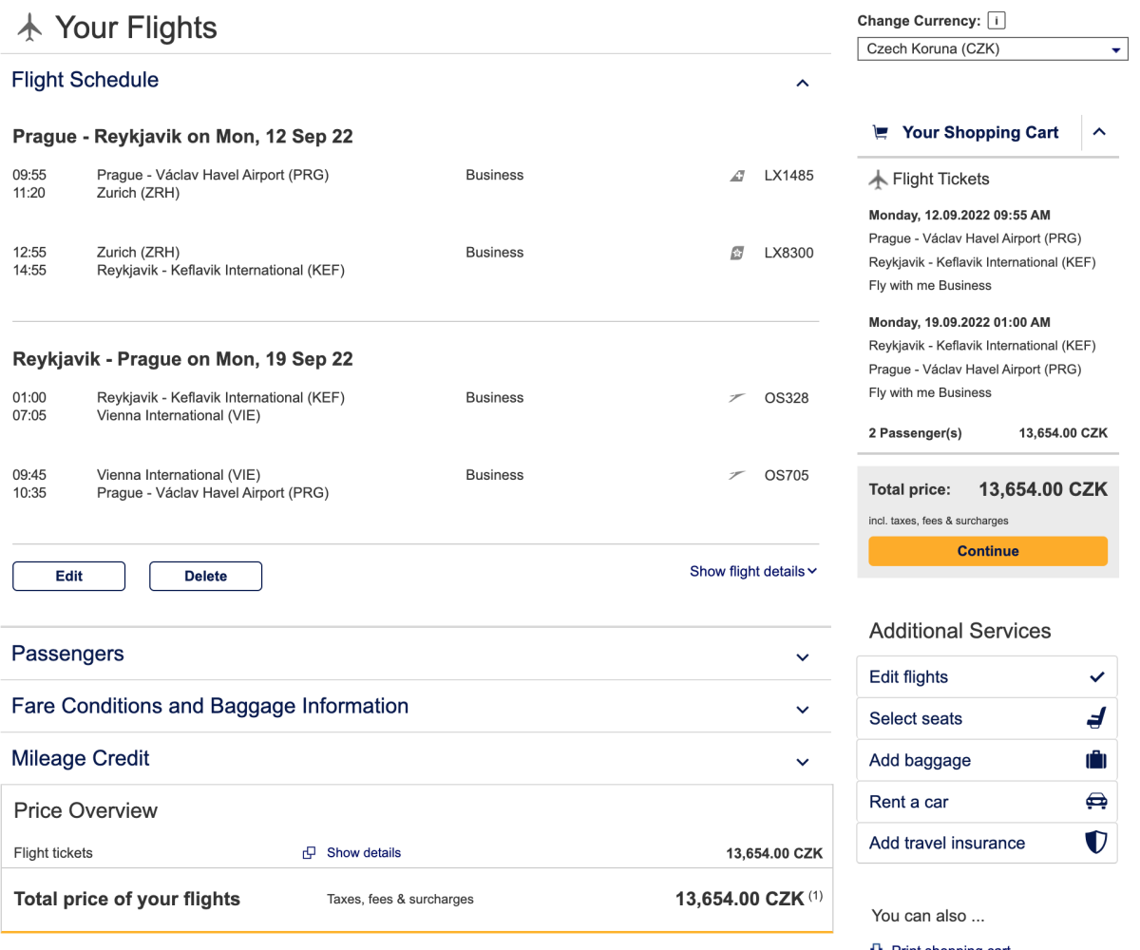Click the Swiss airline logo beside LX1485
Image resolution: width=1140 pixels, height=950 pixels.
click(x=737, y=176)
